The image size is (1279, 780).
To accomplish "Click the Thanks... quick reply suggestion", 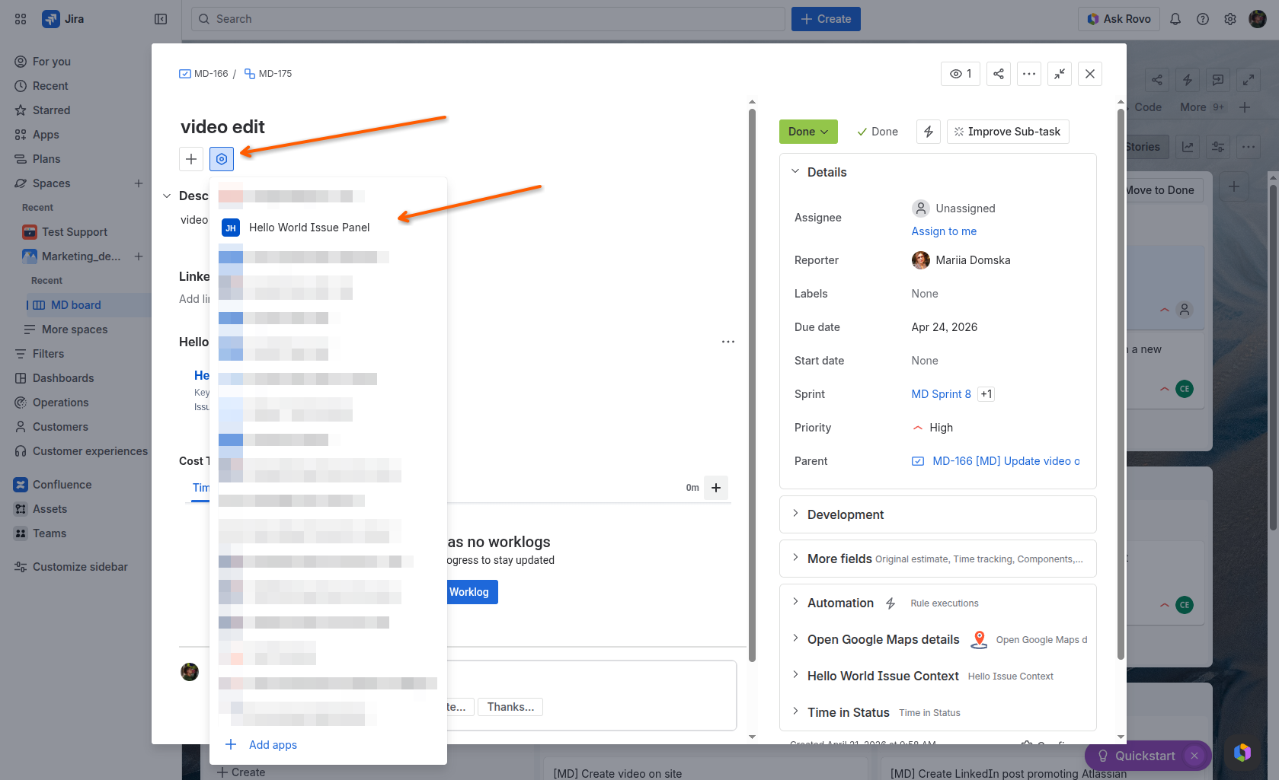I will click(510, 707).
